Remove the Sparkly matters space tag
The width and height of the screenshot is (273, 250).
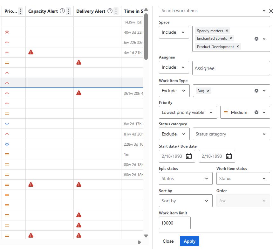[x=227, y=31]
